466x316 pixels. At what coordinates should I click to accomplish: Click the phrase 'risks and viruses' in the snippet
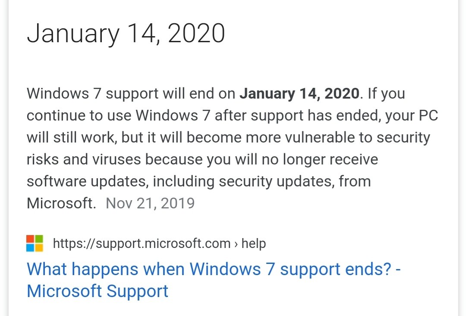[83, 159]
